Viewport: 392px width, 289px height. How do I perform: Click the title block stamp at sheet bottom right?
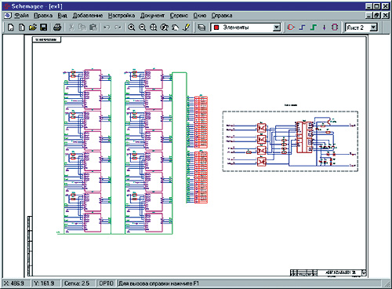328,273
